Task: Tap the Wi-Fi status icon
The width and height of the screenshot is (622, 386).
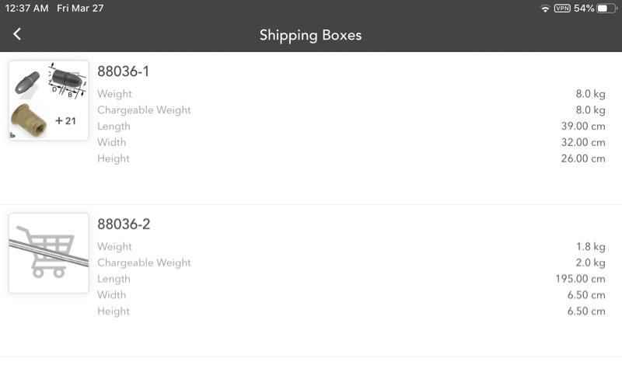Action: [544, 9]
